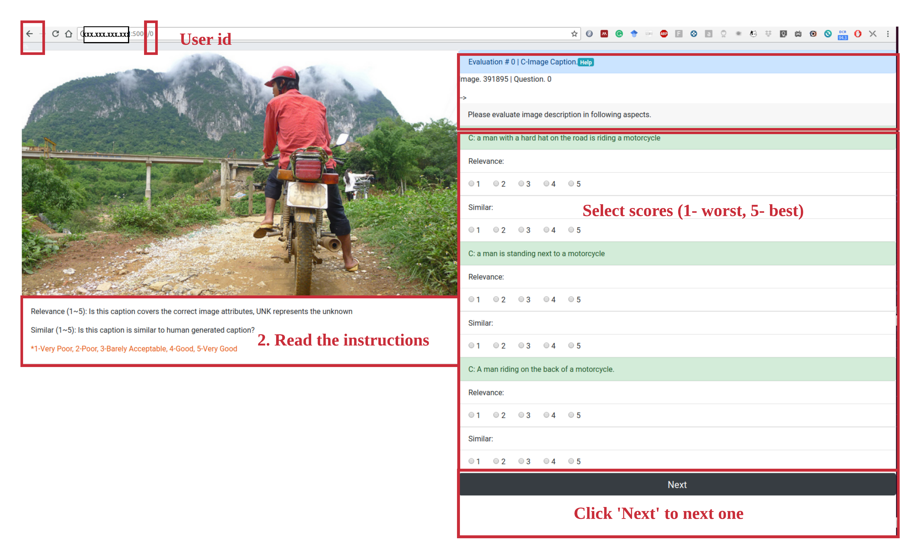Select Relevance score 5 for first caption
The height and width of the screenshot is (559, 921).
[571, 184]
